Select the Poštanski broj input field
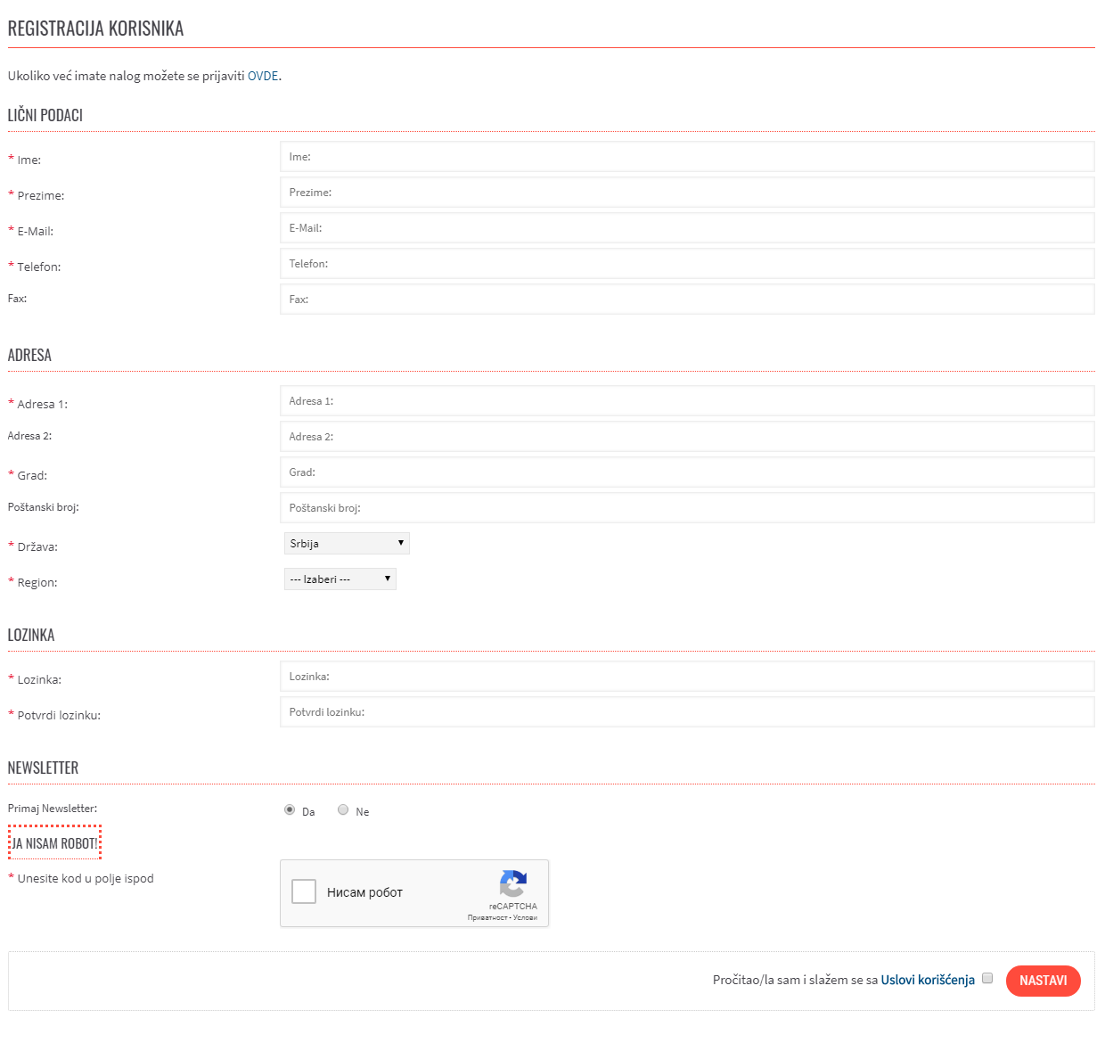1105x1043 pixels. click(686, 508)
